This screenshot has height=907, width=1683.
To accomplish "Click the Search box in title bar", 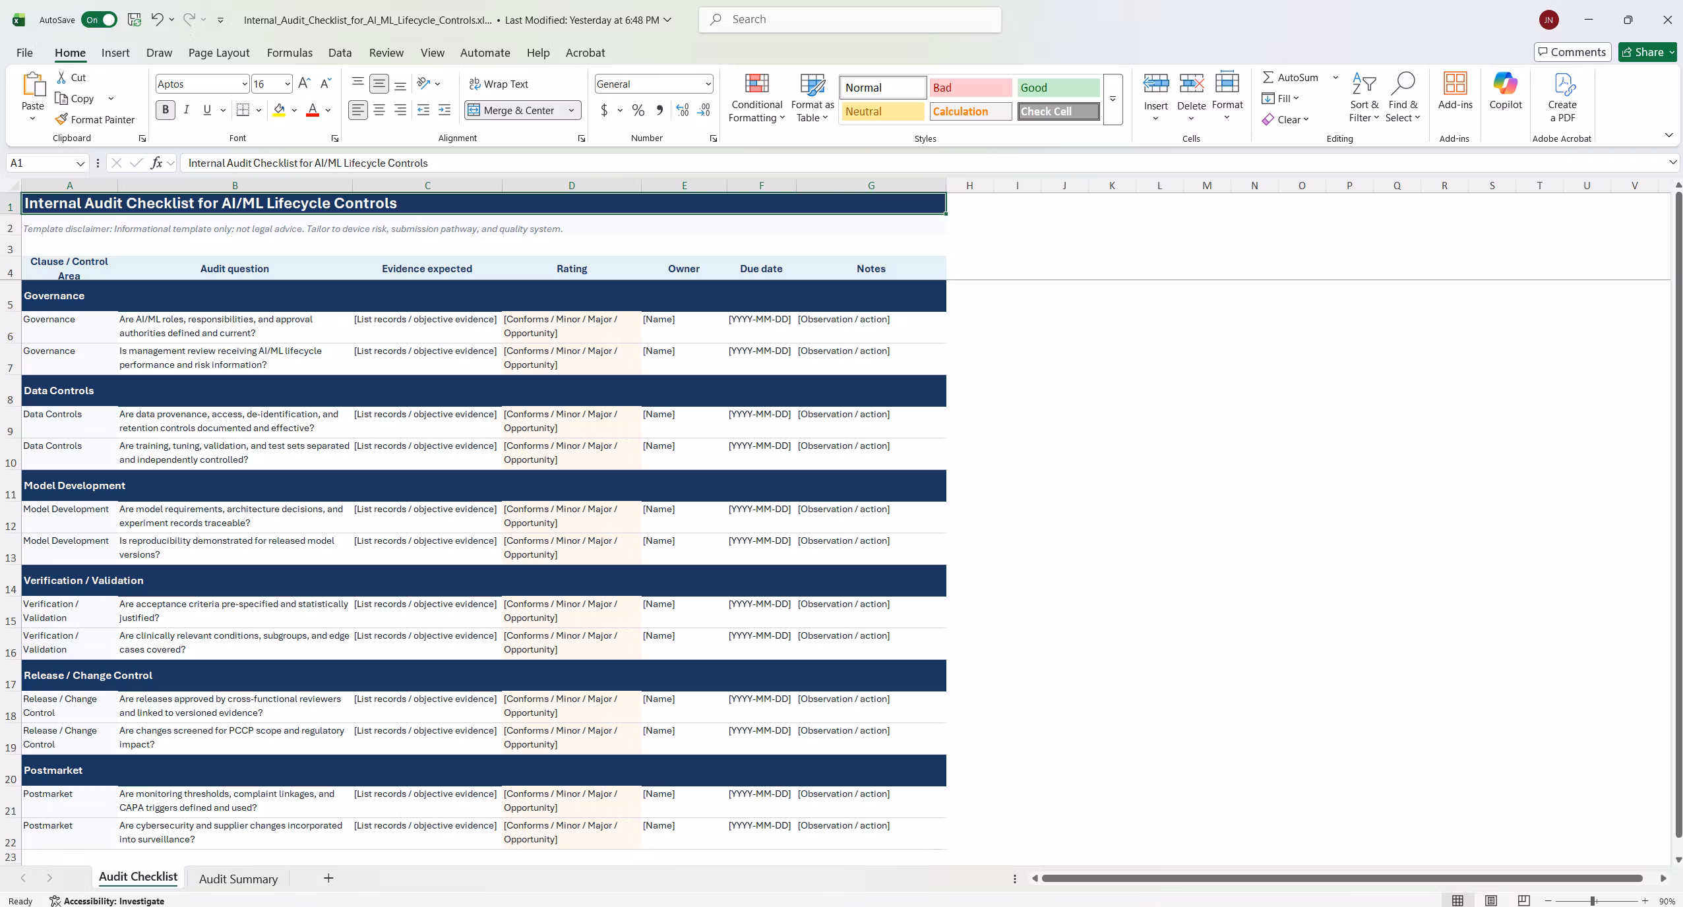I will pyautogui.click(x=850, y=20).
